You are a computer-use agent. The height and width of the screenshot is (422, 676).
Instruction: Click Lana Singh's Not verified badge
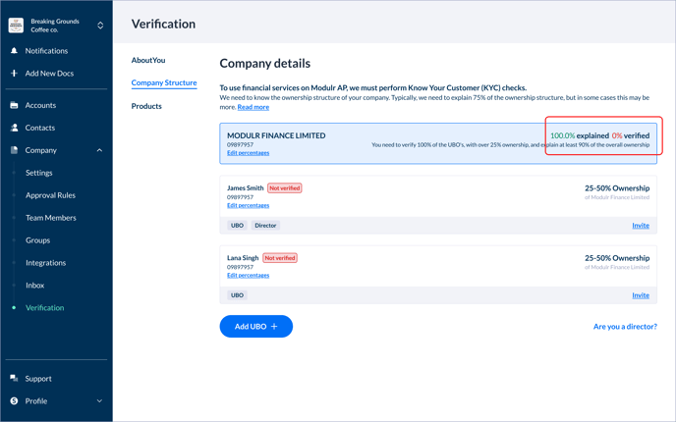point(280,258)
